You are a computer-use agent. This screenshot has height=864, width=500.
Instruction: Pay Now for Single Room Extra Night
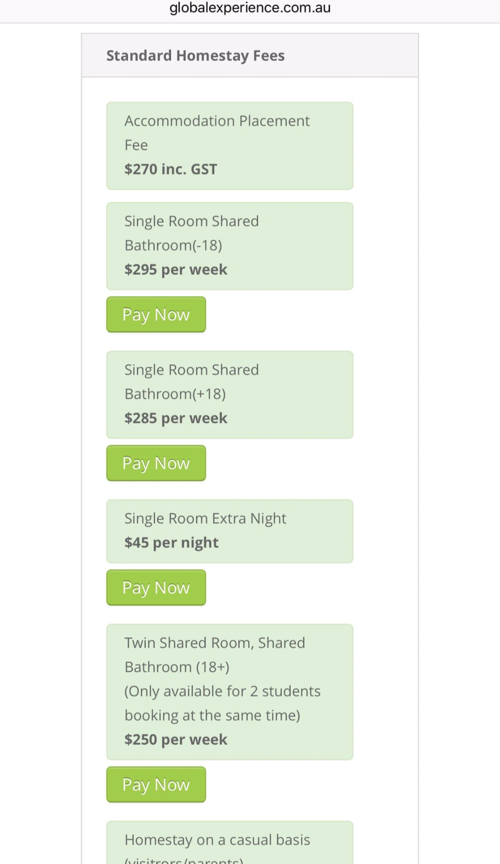pos(156,588)
